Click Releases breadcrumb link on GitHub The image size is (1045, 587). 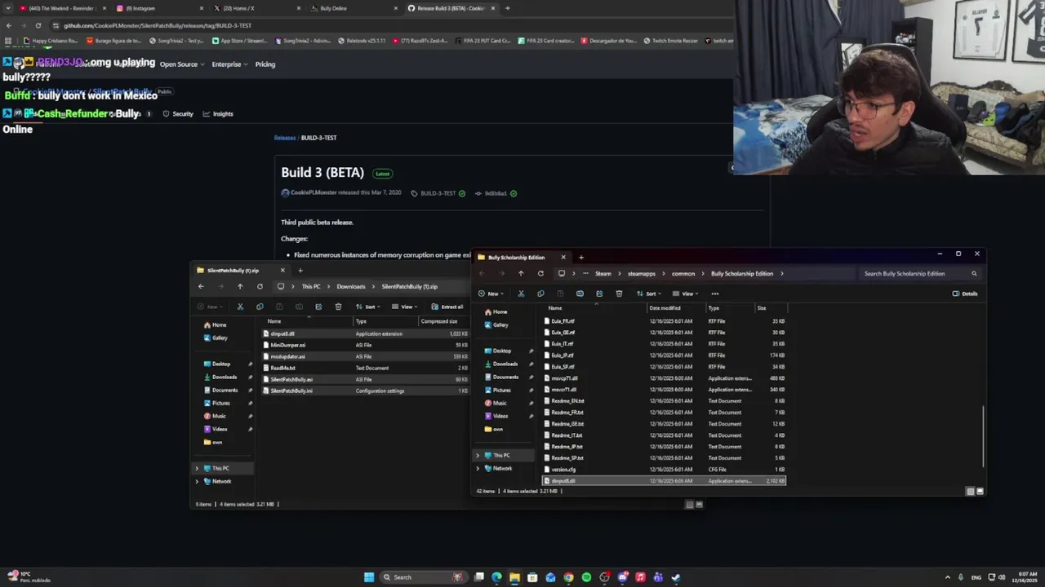coord(285,138)
